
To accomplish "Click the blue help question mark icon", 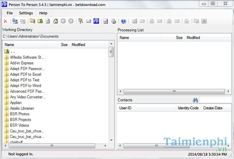I will click(123, 21).
